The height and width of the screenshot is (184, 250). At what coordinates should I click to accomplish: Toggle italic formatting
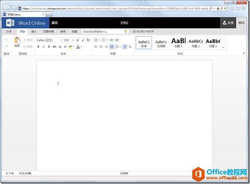(44, 47)
